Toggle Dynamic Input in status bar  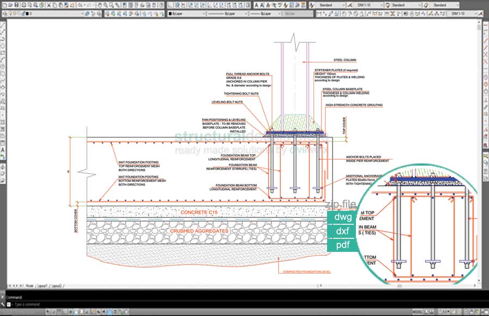coord(99,311)
